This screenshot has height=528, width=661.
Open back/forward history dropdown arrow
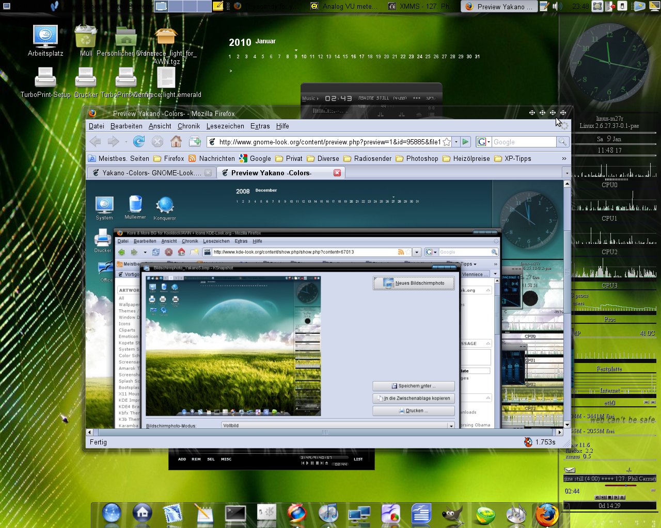(126, 142)
